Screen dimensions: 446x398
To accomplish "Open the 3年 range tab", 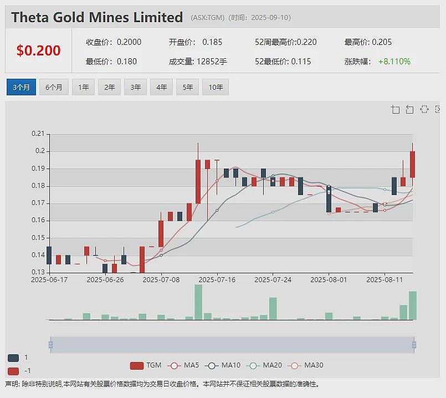I will coord(135,87).
